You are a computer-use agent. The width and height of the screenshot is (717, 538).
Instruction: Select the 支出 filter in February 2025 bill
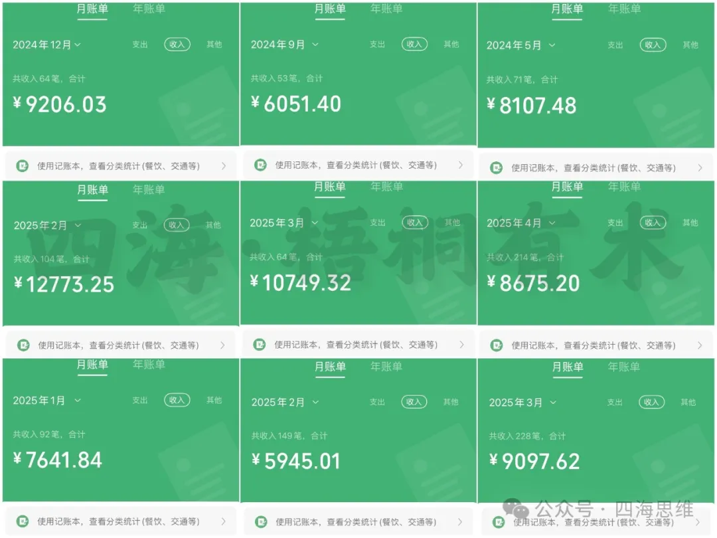coord(139,224)
